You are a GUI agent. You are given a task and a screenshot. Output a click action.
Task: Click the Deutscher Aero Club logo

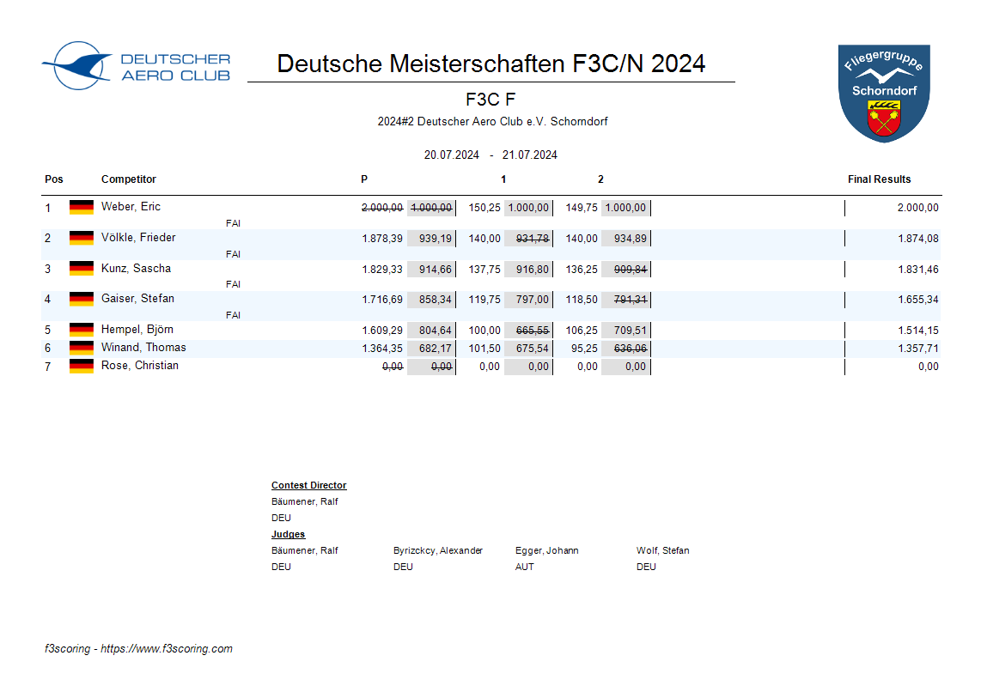tap(136, 66)
